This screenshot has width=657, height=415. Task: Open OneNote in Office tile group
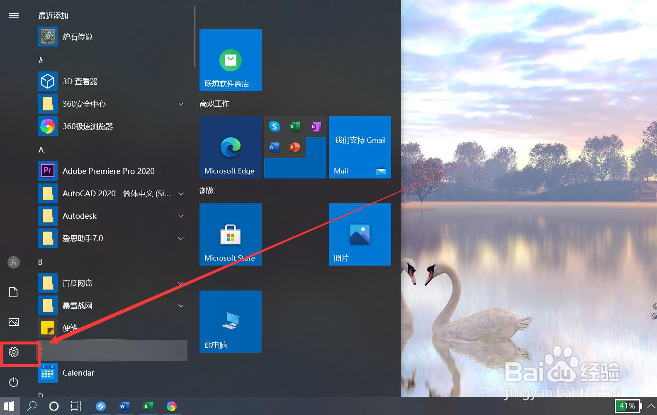316,126
